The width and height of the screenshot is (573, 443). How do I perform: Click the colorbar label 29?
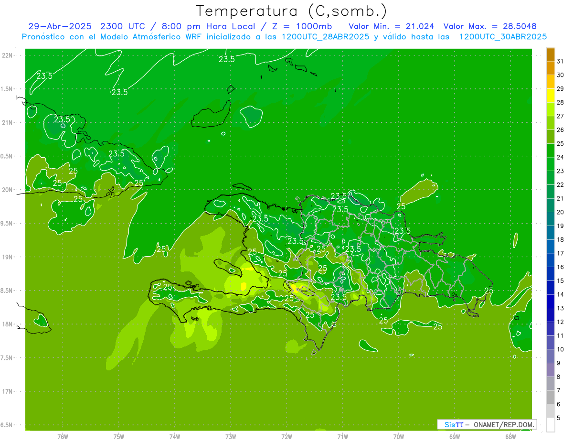click(x=561, y=88)
